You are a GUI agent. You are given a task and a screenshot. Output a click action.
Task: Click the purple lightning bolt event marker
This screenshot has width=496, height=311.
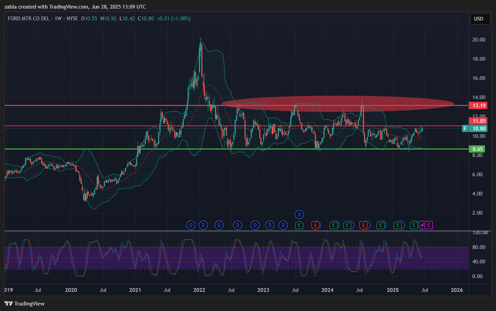[x=423, y=225]
